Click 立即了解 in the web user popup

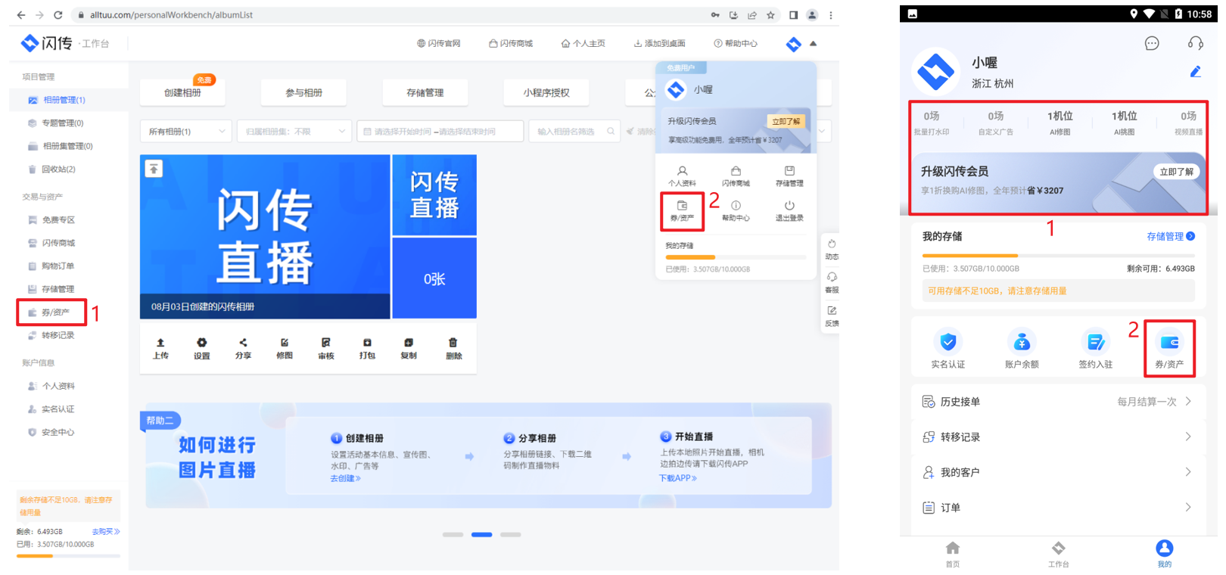786,121
